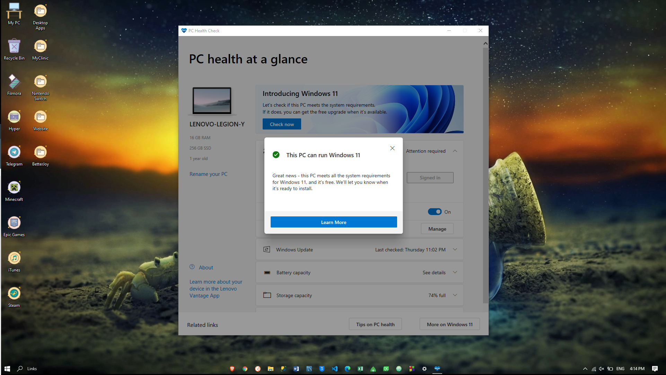Select the Hyper desktop icon
666x375 pixels.
[14, 120]
